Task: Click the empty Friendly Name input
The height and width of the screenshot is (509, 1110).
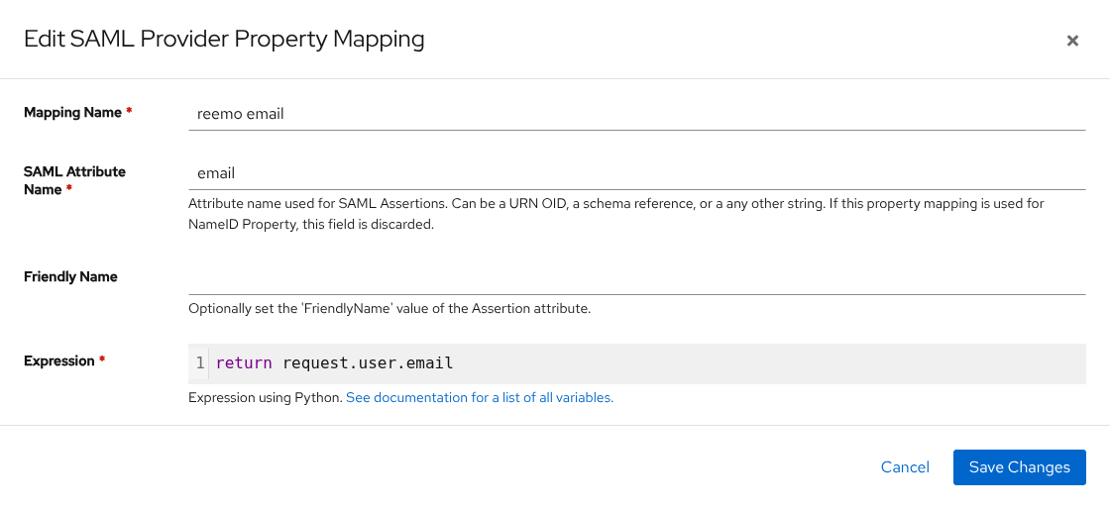Action: coord(637,277)
